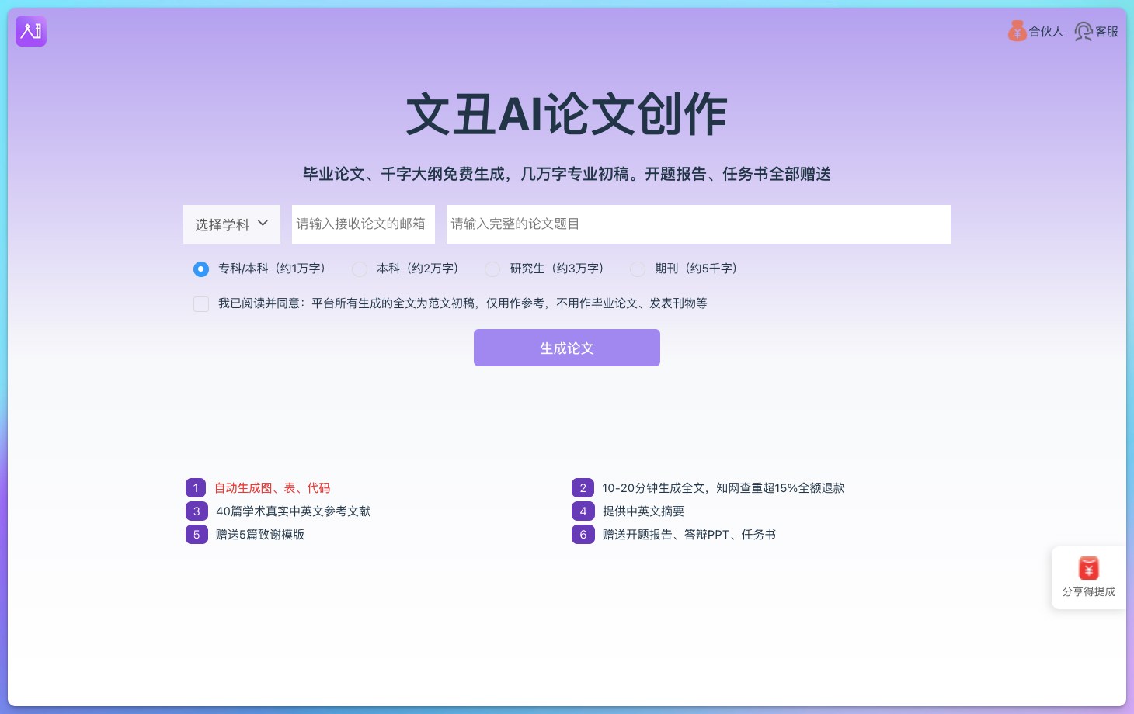
Task: Click numbered badge 6 beside 赠送开题报告、答辩PPT、任务书
Action: pyautogui.click(x=583, y=535)
